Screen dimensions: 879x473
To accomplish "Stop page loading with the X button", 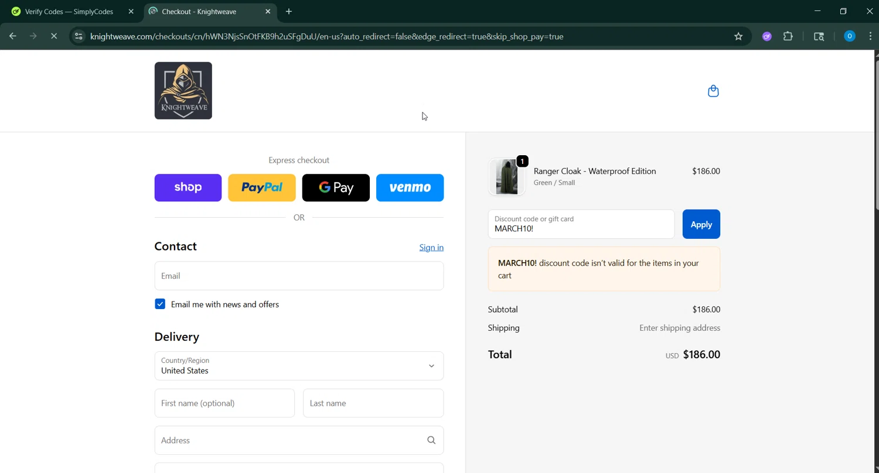I will [54, 36].
